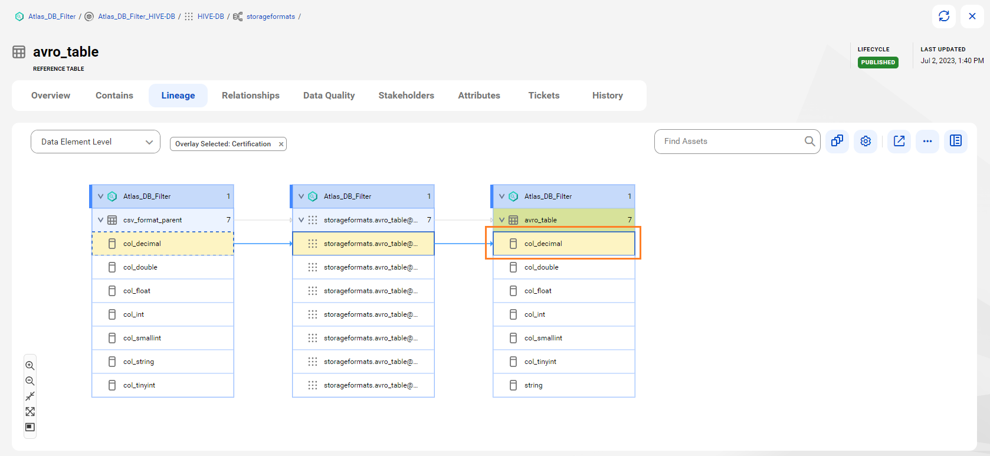The height and width of the screenshot is (456, 990).
Task: Collapse the first Atlas_DB_Filter group
Action: [x=101, y=196]
